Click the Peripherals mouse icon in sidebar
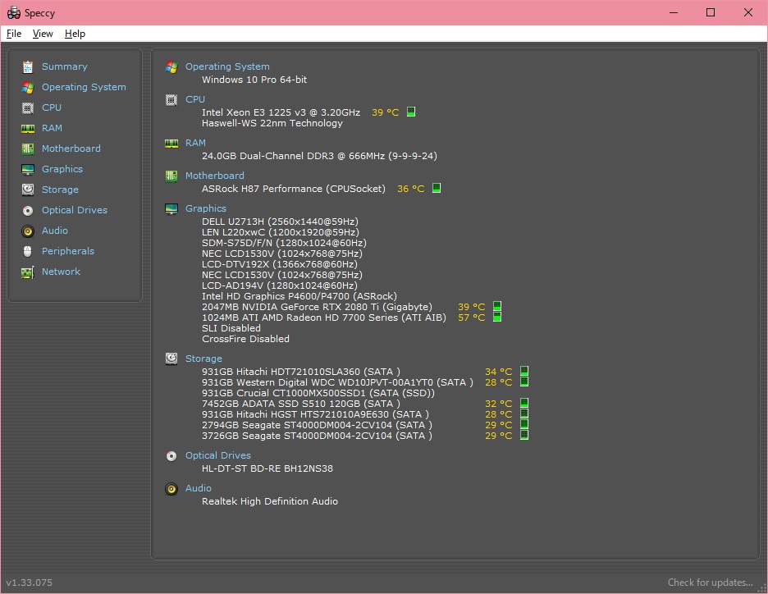Viewport: 768px width, 594px height. [28, 252]
